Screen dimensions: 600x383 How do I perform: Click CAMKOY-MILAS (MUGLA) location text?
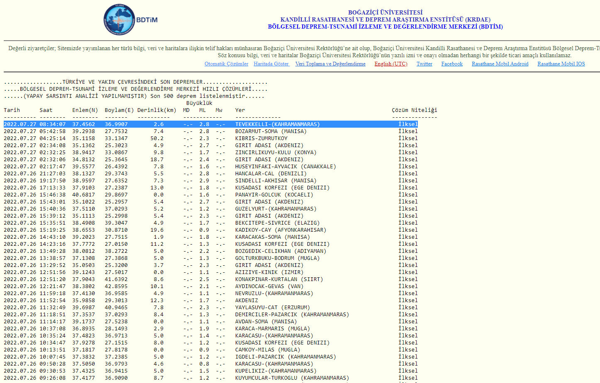pyautogui.click(x=268, y=350)
